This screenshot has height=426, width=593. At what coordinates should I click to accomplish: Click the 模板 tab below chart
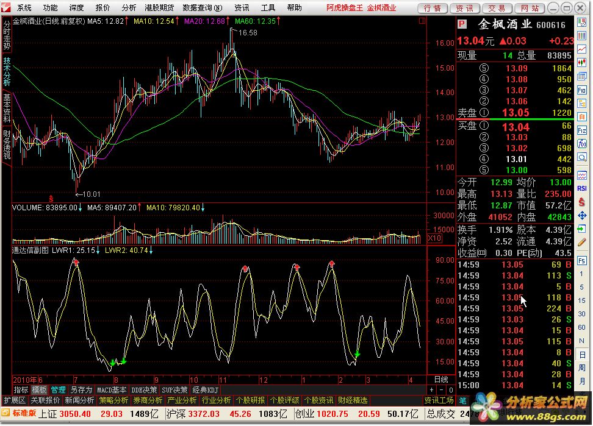[39, 390]
